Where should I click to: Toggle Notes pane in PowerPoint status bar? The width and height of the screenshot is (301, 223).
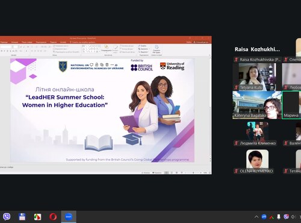pyautogui.click(x=146, y=172)
